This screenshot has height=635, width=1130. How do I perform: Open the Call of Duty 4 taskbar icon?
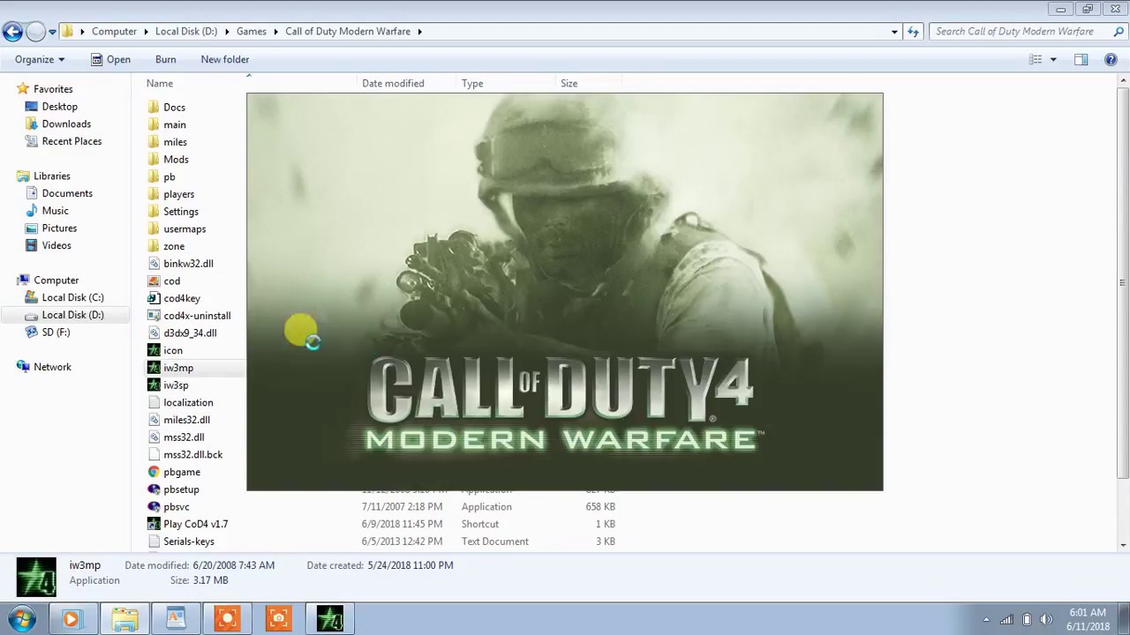tap(330, 619)
